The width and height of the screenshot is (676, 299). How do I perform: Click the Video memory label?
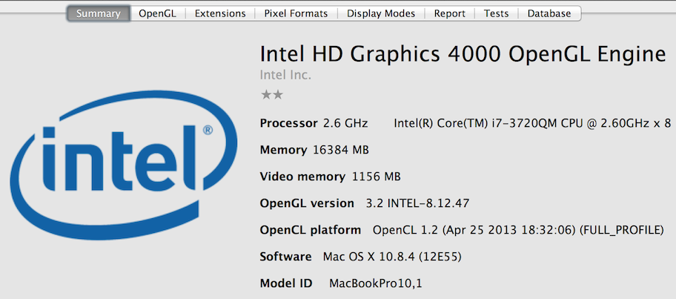302,176
